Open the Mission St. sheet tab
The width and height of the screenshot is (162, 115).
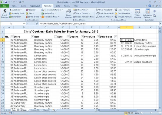click(x=35, y=110)
